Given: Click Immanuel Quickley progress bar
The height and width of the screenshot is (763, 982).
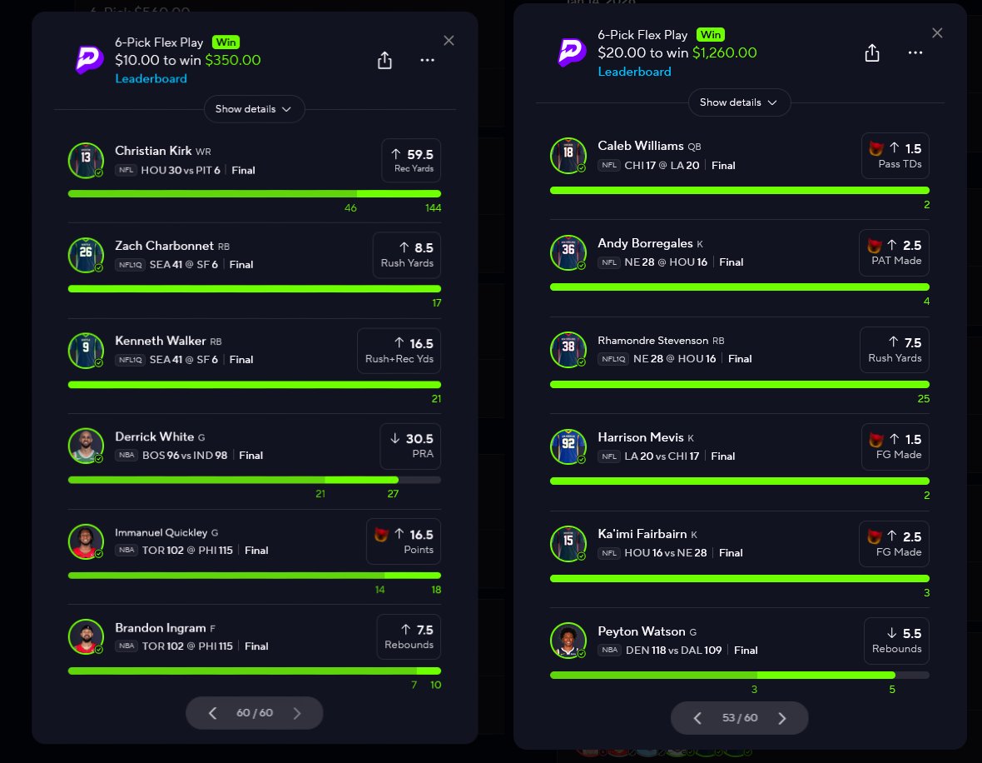Looking at the screenshot, I should (x=255, y=575).
